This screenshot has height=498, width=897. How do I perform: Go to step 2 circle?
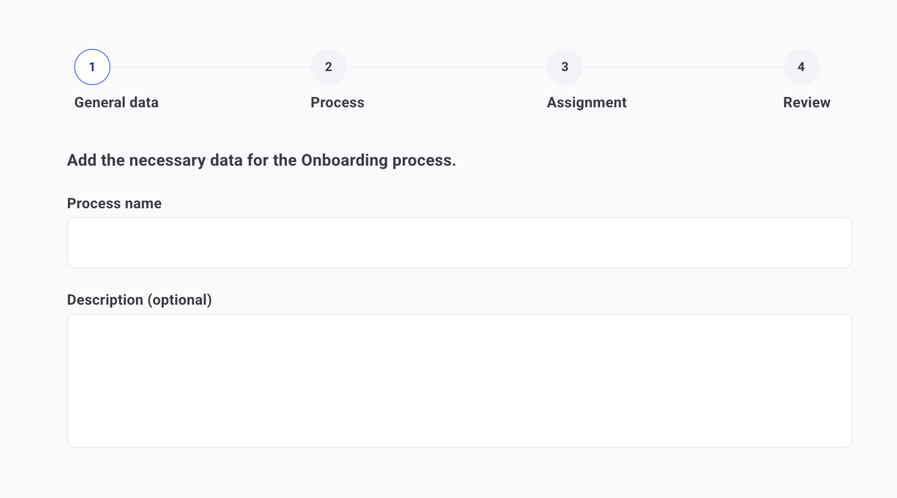pyautogui.click(x=329, y=67)
